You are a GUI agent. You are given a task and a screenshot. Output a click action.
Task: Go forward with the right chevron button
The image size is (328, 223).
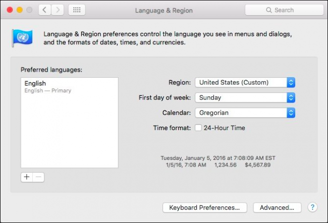(58, 10)
